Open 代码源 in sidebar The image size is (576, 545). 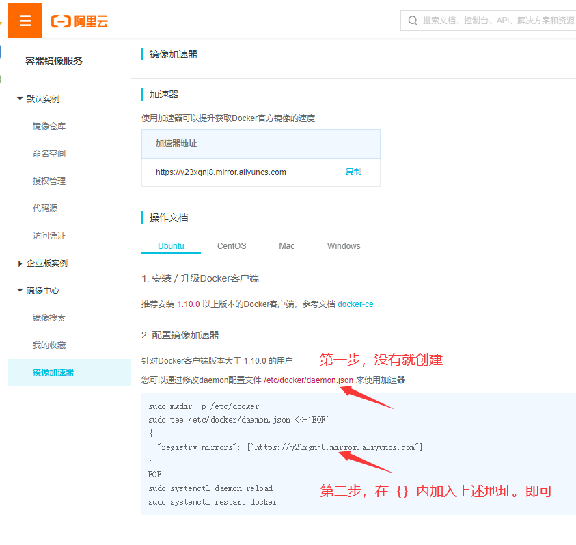(x=45, y=208)
